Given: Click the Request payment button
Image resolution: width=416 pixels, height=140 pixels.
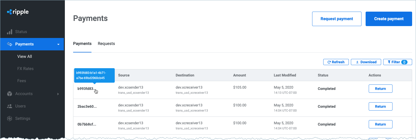Looking at the screenshot, I should pos(336,19).
